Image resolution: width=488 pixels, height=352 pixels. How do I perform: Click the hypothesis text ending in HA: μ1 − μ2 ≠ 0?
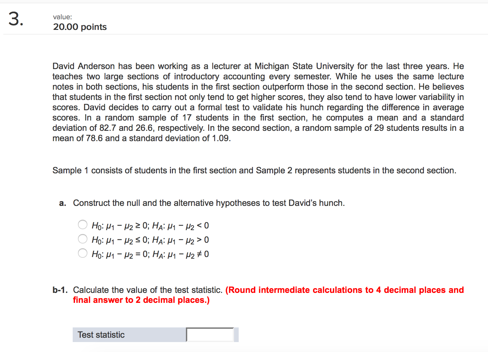click(150, 254)
